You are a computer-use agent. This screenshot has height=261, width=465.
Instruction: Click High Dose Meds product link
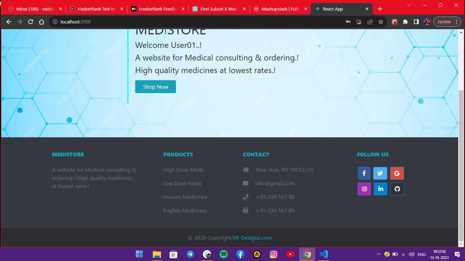point(183,170)
